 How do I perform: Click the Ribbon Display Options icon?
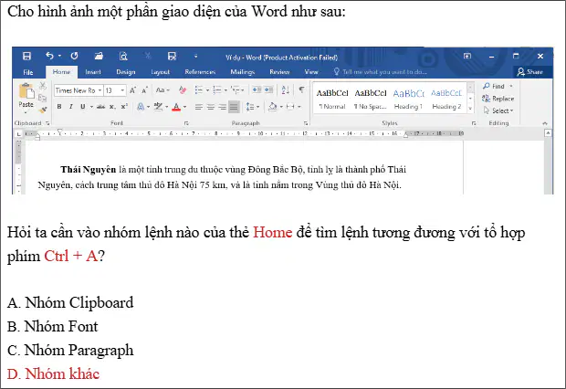pos(467,56)
